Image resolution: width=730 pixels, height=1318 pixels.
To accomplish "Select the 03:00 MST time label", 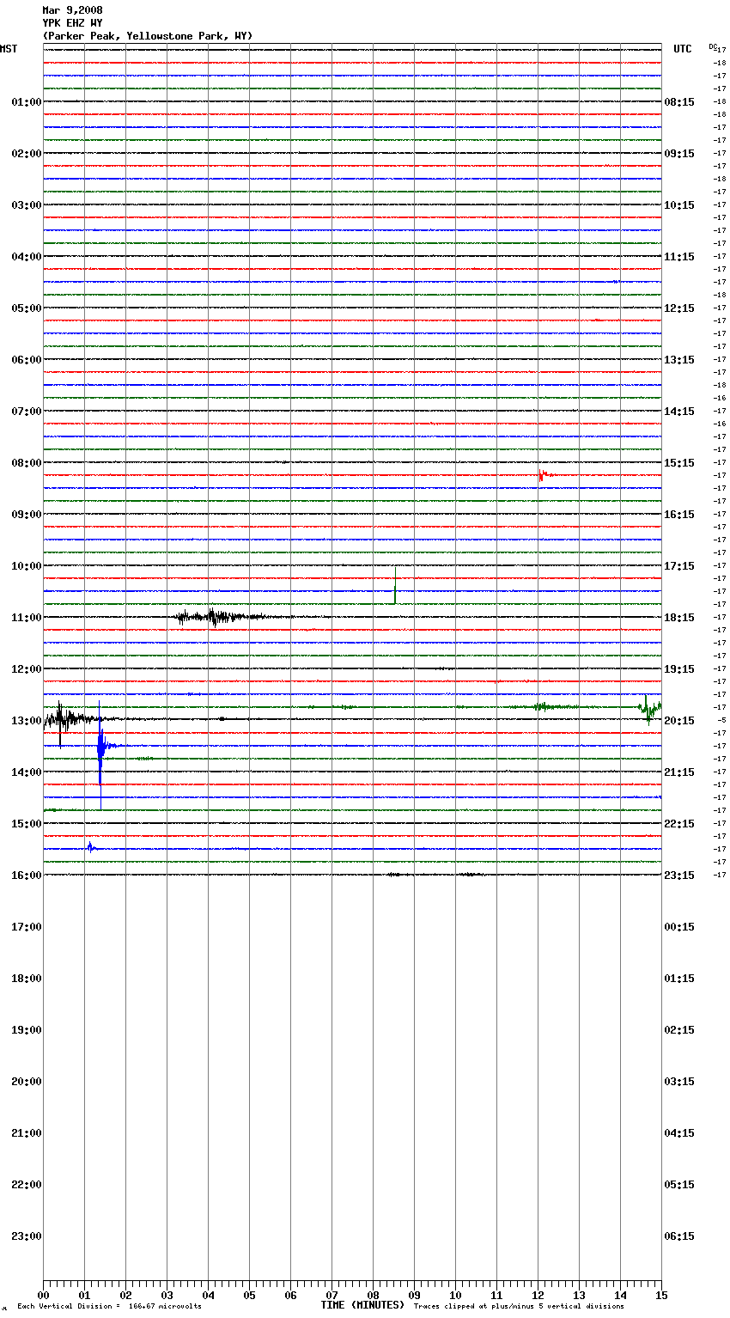I will pyautogui.click(x=27, y=204).
